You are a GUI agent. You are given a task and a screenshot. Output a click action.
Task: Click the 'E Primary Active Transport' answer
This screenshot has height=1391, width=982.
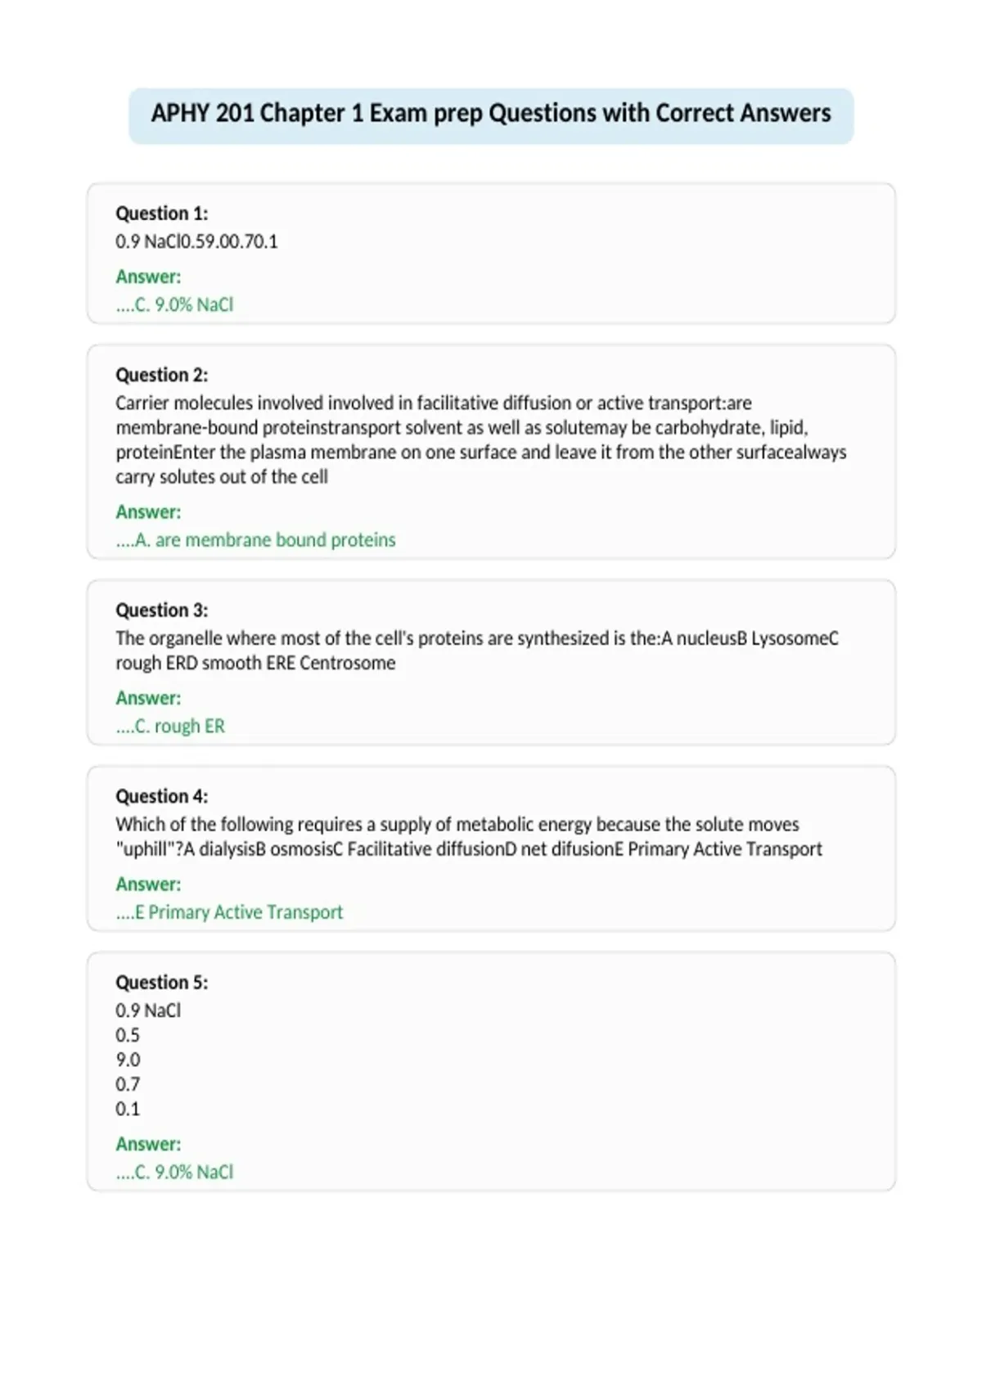tap(229, 912)
